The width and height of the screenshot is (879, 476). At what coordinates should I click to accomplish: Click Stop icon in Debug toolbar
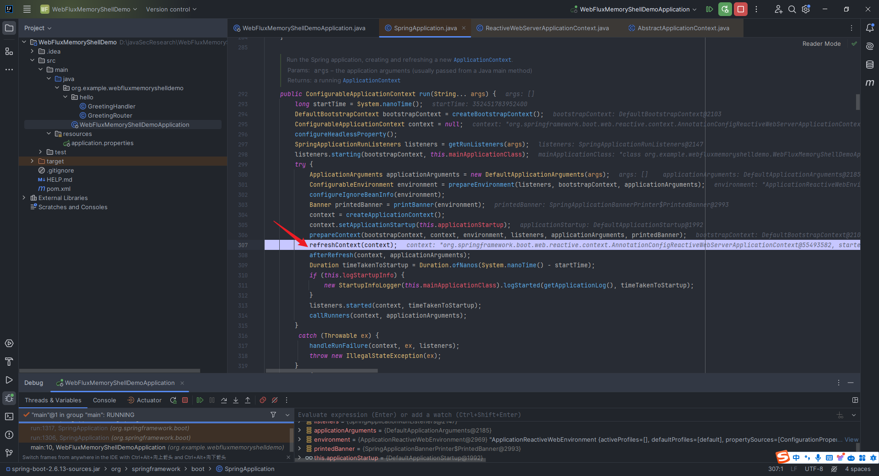[185, 400]
